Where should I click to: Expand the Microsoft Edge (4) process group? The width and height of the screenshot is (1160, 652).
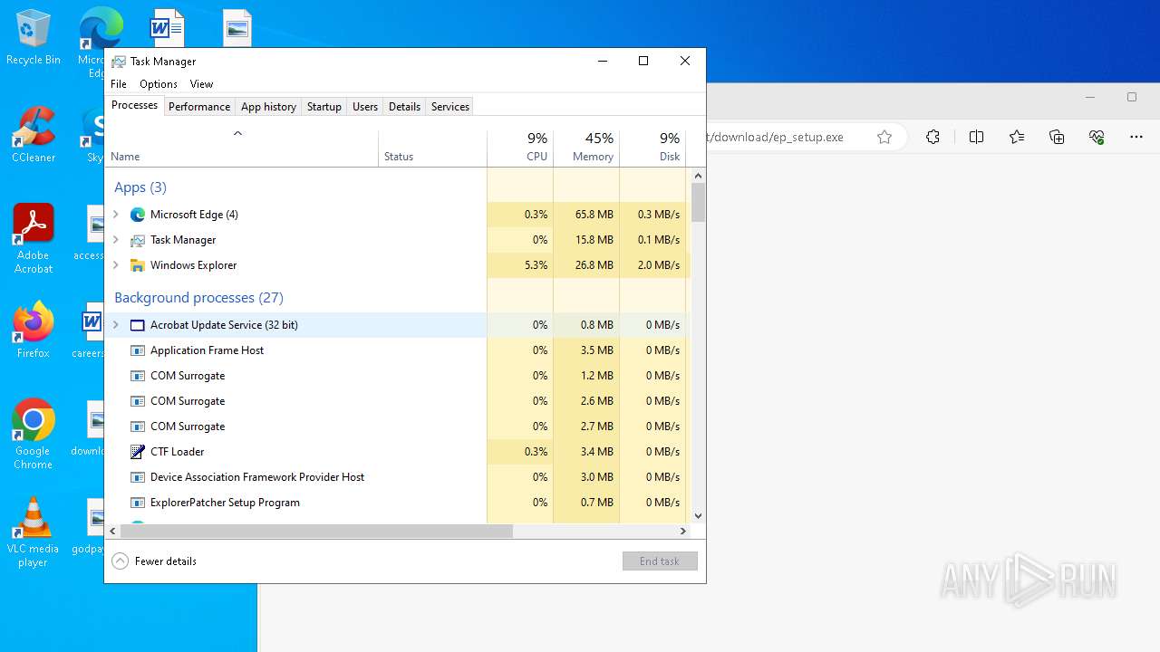point(115,215)
